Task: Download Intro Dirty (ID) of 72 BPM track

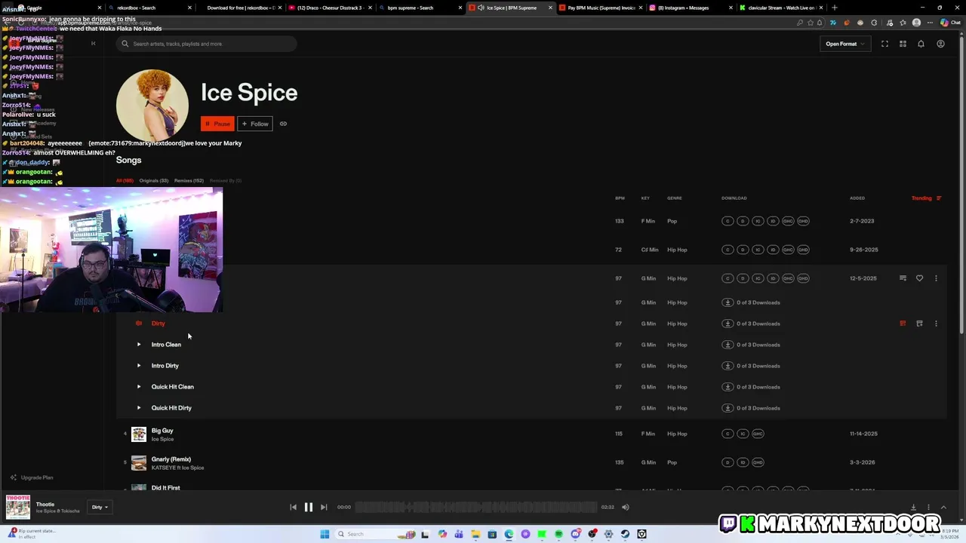Action: click(x=773, y=250)
